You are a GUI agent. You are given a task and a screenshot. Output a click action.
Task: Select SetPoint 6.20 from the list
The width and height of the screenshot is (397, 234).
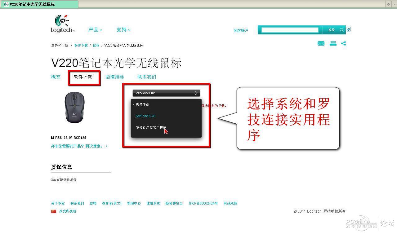coord(145,116)
